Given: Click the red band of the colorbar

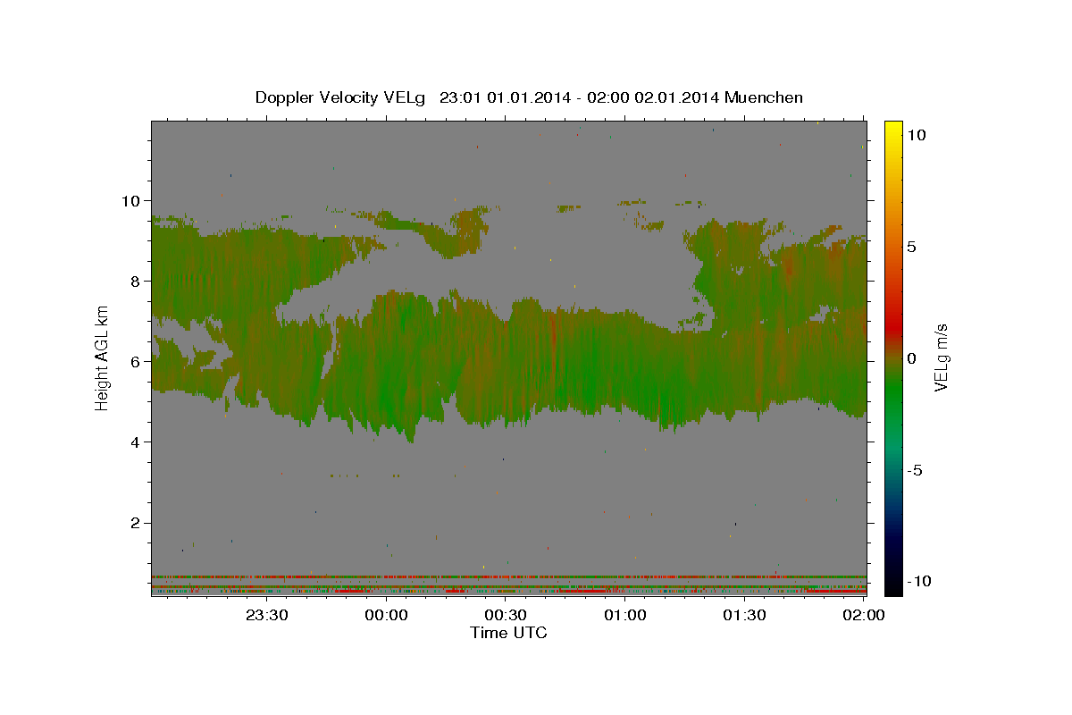Looking at the screenshot, I should point(893,326).
